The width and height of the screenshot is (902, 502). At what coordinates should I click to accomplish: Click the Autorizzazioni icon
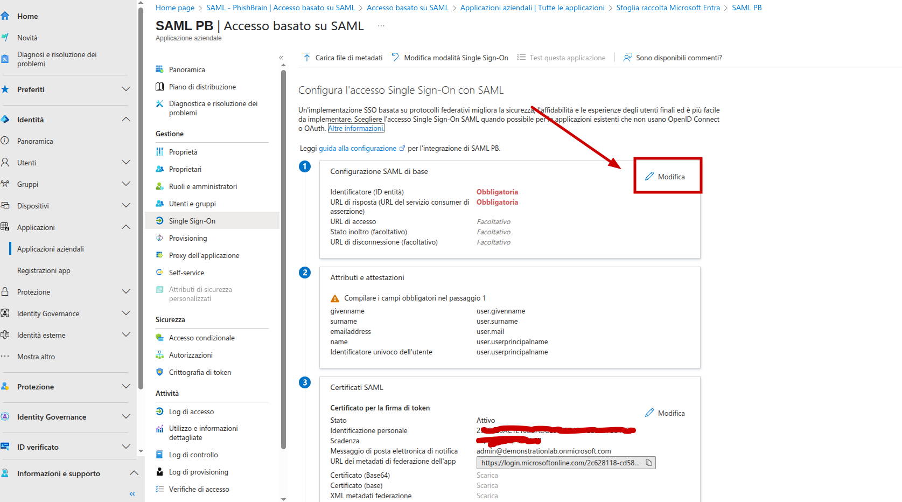coord(159,355)
